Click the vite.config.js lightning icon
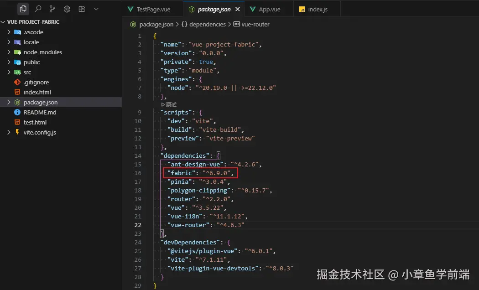The image size is (479, 290). pyautogui.click(x=17, y=132)
